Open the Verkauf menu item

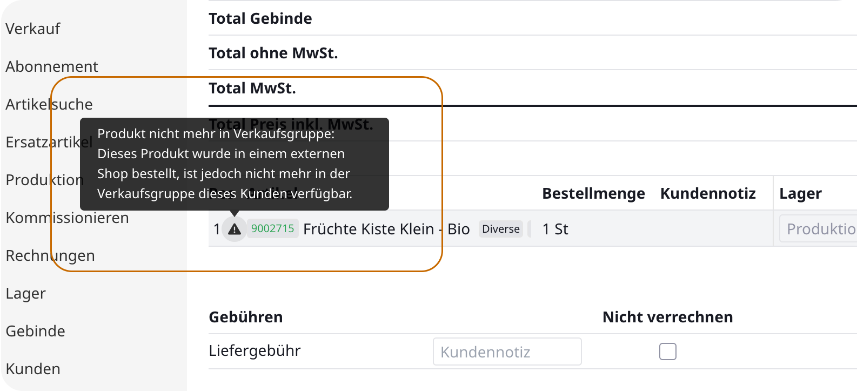click(x=33, y=29)
